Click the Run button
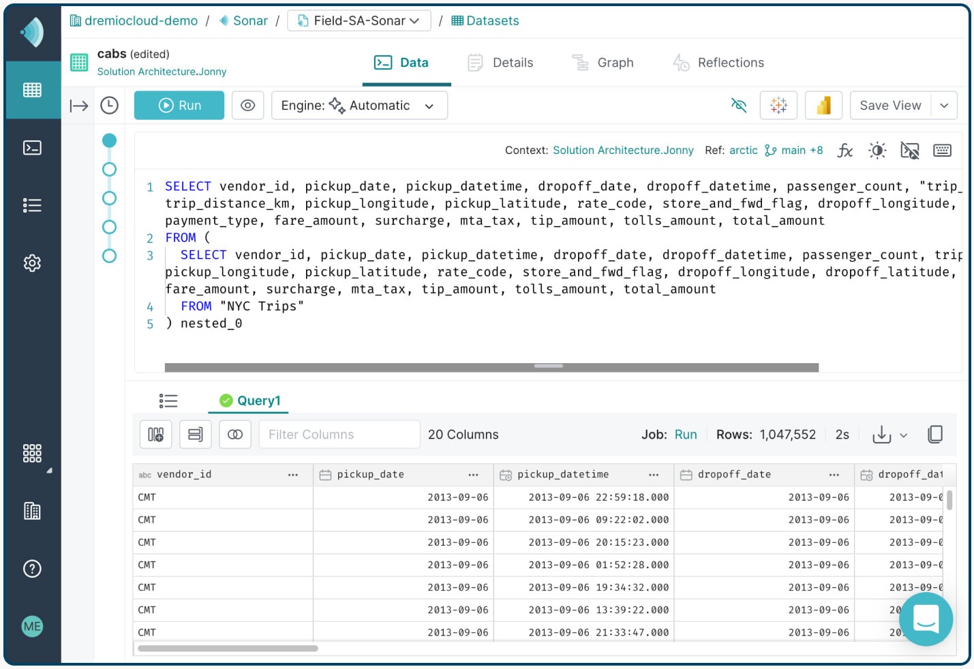 (179, 105)
